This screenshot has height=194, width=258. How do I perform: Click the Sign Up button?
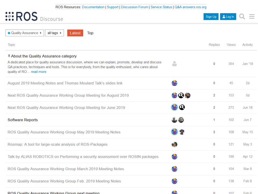pos(211,17)
